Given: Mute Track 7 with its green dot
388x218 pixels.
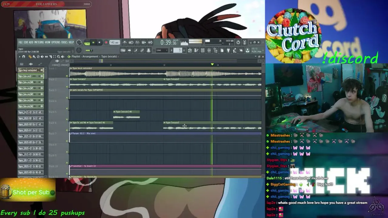Looking at the screenshot, I should pos(67,141).
